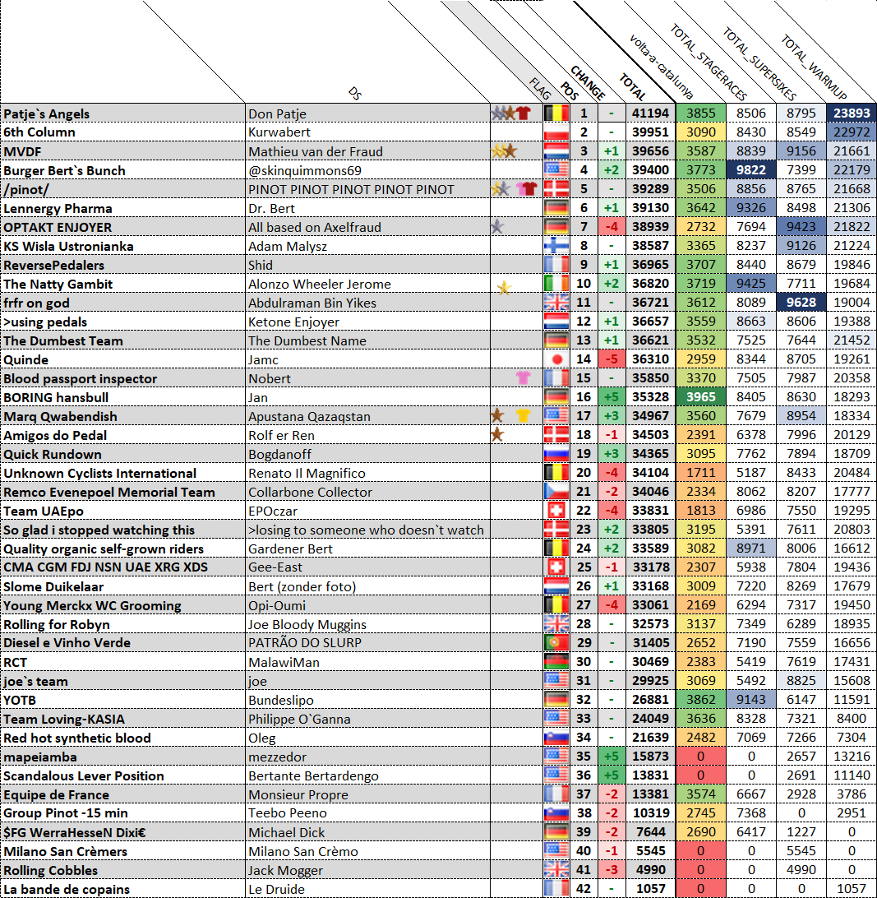
Task: Click the red jersey icon in Patje`s Angels row
Action: click(524, 113)
